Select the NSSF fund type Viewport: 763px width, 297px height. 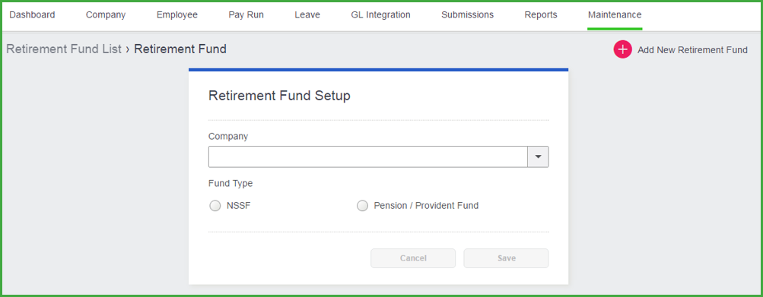(215, 206)
